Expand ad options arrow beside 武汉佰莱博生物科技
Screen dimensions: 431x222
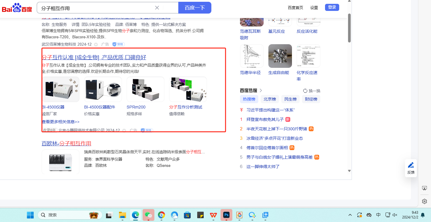96,45
